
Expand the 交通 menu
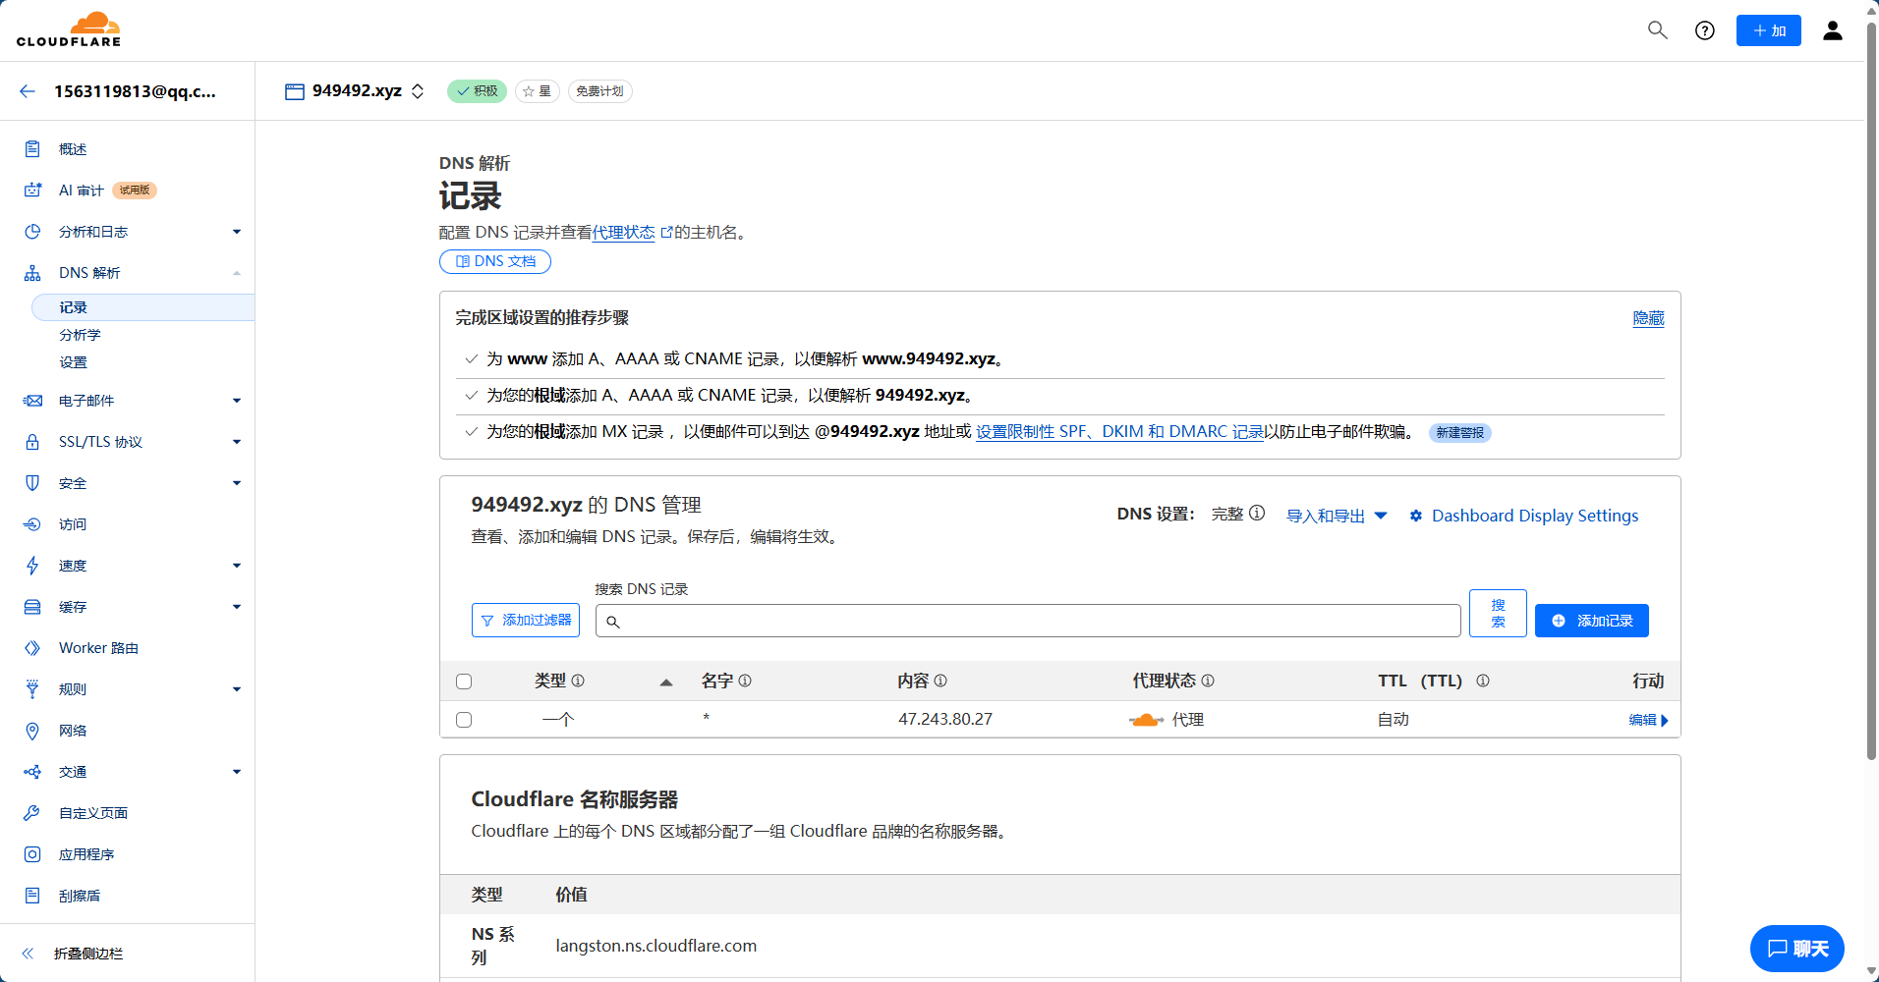pos(237,772)
